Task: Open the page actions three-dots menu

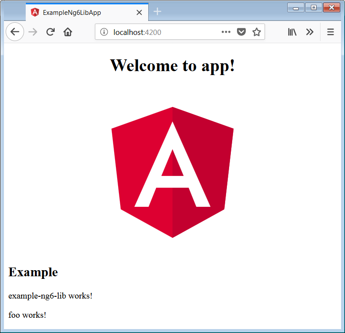Action: pos(226,32)
